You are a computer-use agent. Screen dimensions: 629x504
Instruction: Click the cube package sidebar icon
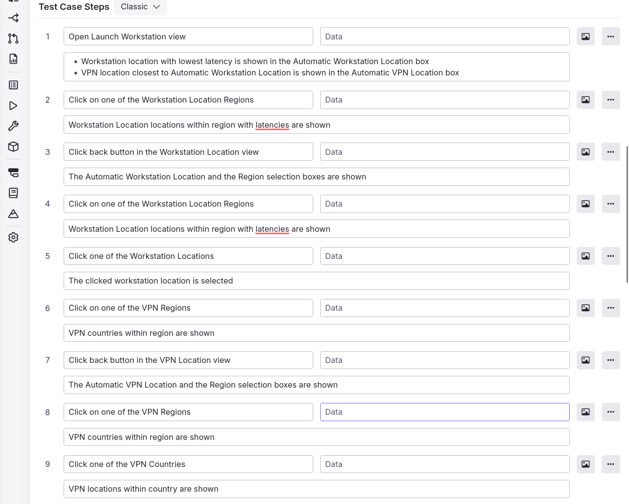tap(13, 146)
